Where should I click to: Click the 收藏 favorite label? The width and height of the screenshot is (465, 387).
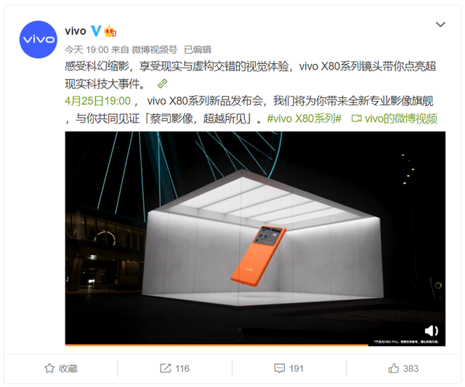[x=68, y=368]
